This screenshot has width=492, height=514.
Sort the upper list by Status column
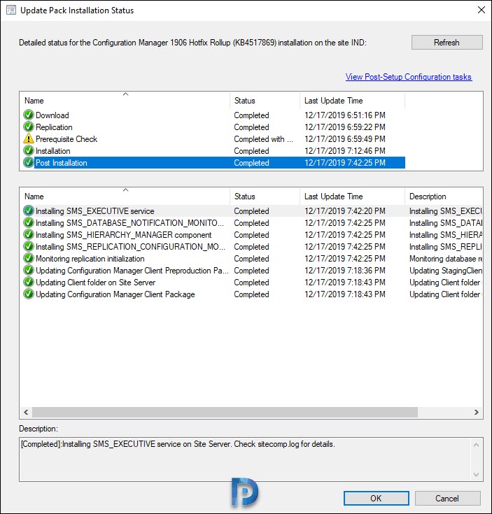[x=265, y=100]
